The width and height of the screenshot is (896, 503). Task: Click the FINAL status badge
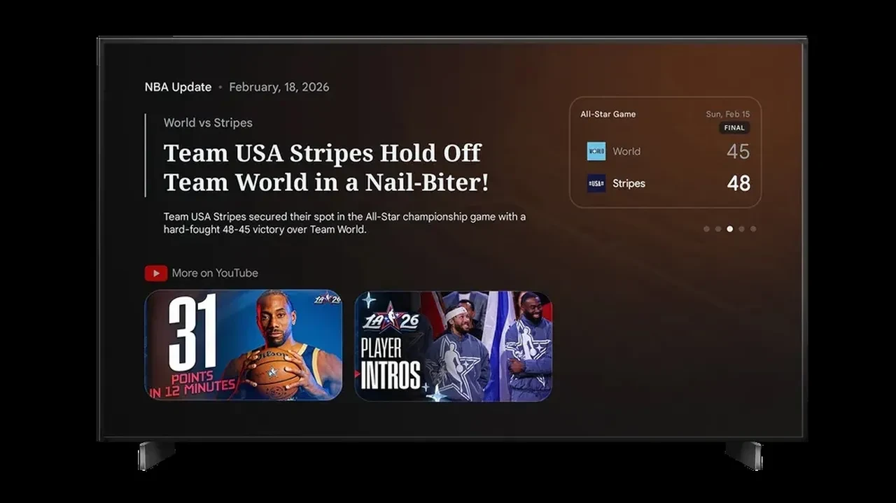coord(734,127)
